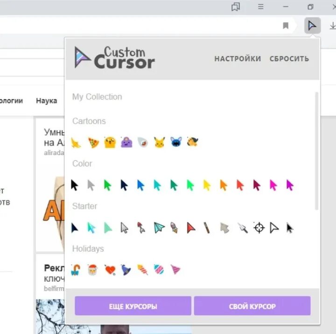
Task: Open the browser hamburger menu
Action: point(260,7)
